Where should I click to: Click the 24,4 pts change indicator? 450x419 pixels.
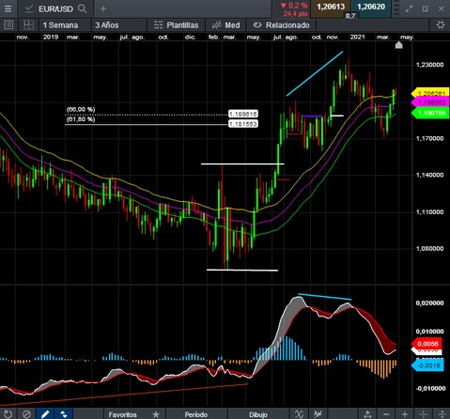pyautogui.click(x=295, y=14)
